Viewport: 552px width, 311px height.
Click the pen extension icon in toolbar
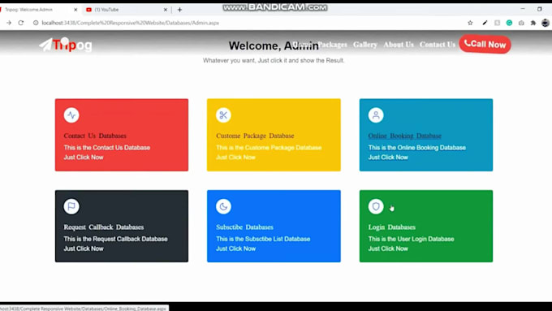click(485, 23)
